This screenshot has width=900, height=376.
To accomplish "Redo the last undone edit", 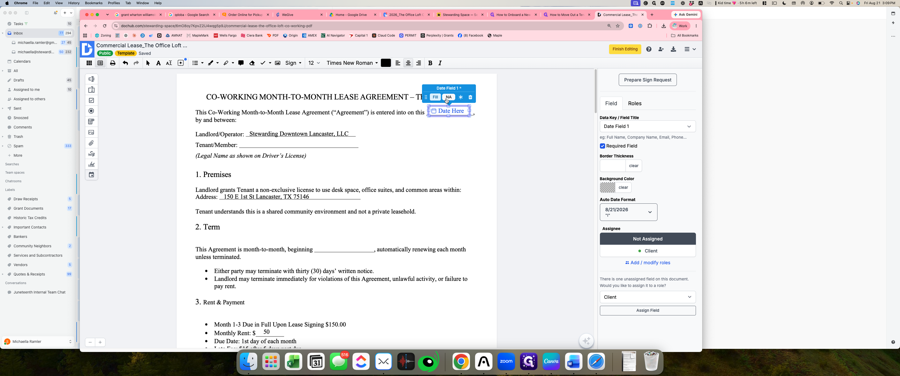I will click(x=136, y=63).
